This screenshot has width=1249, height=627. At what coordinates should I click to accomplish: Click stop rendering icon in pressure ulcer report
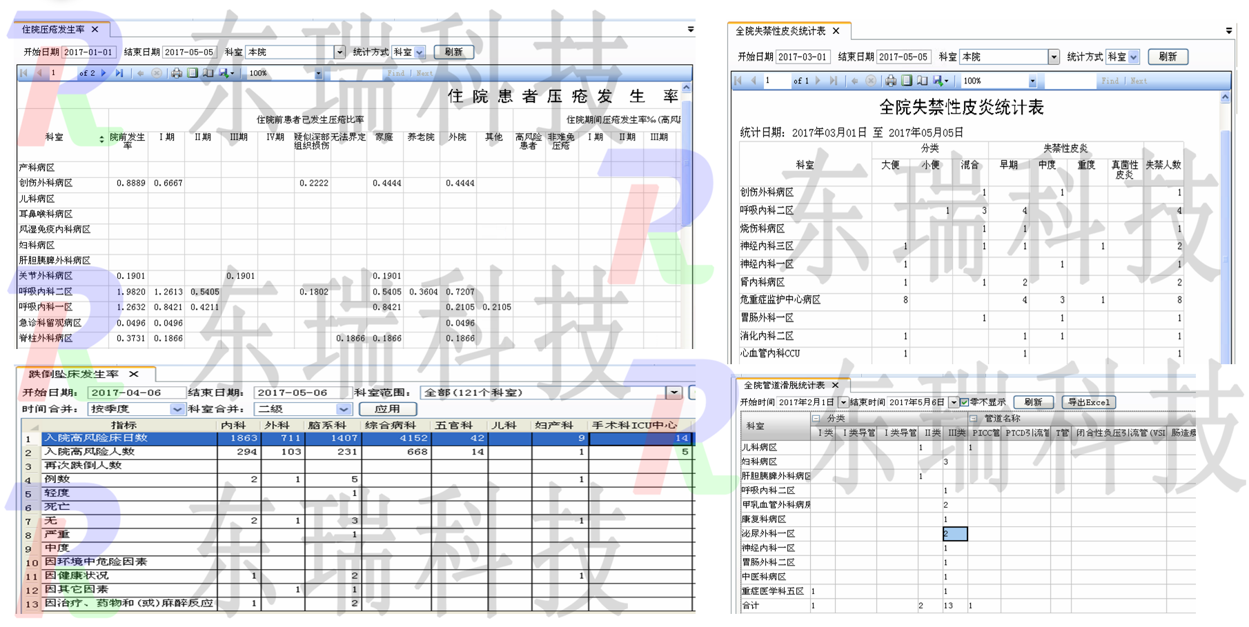click(x=157, y=73)
